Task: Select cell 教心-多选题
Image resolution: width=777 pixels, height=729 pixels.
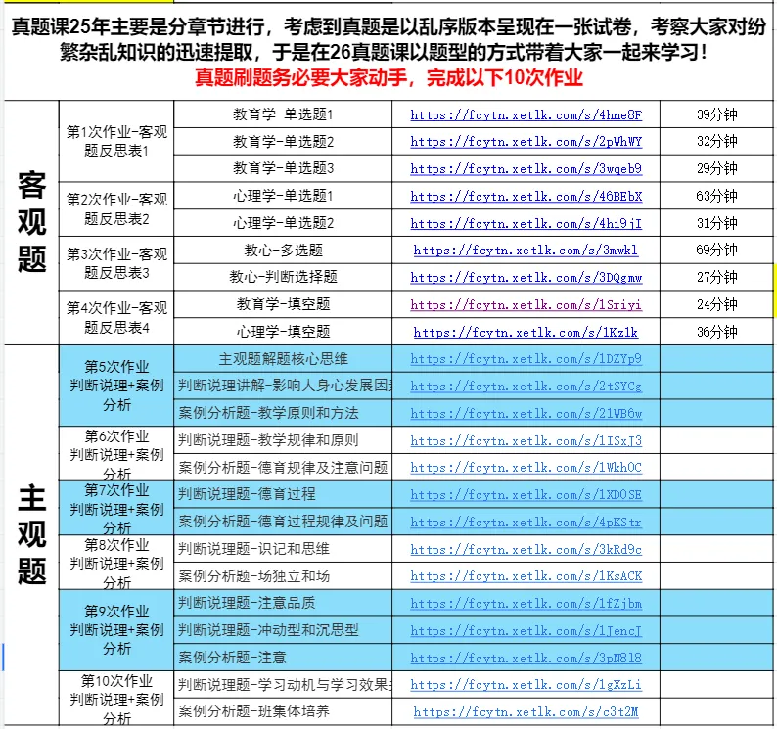Action: point(283,250)
